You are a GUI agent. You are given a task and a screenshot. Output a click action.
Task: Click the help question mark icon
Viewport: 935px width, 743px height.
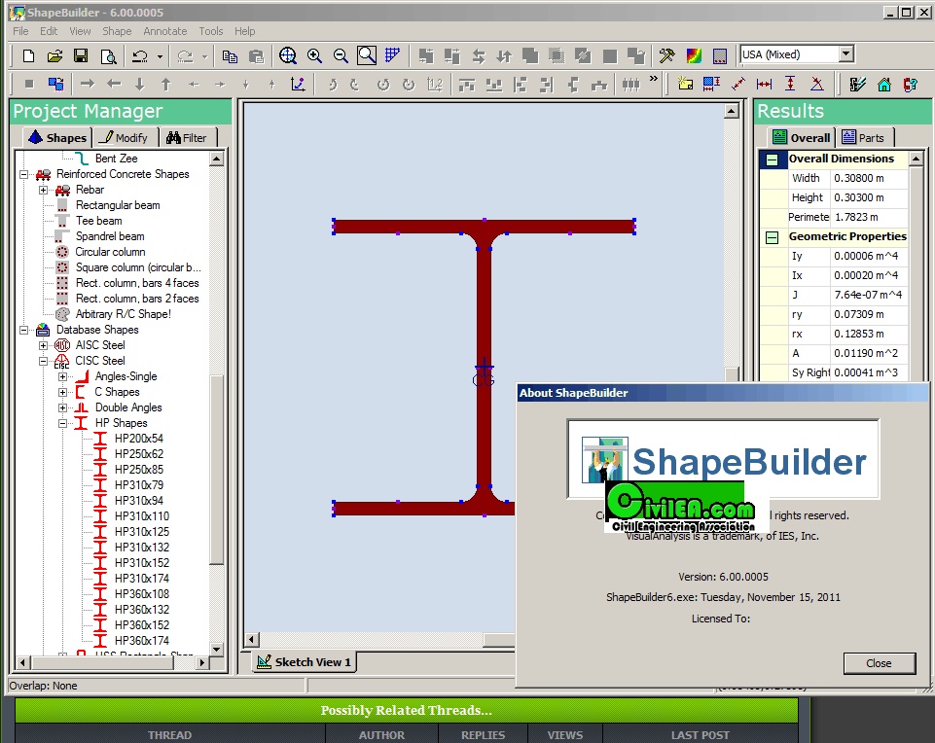pos(911,85)
